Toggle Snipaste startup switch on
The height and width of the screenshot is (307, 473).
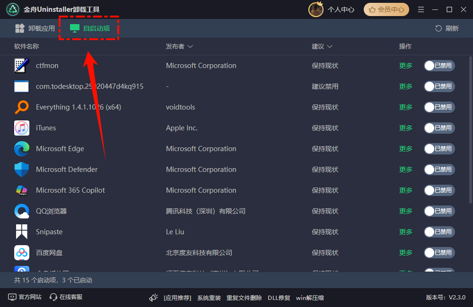point(439,232)
